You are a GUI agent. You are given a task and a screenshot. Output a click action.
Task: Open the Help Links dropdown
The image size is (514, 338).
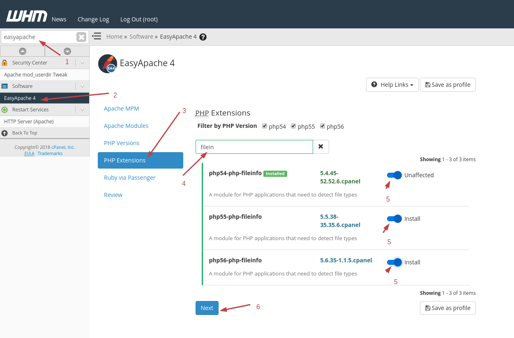(392, 85)
